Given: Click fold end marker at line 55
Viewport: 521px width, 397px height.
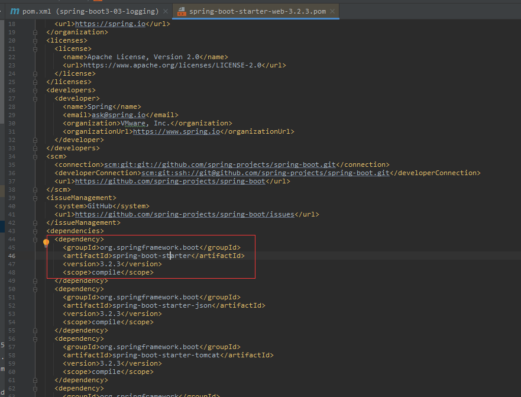Looking at the screenshot, I should click(x=35, y=331).
